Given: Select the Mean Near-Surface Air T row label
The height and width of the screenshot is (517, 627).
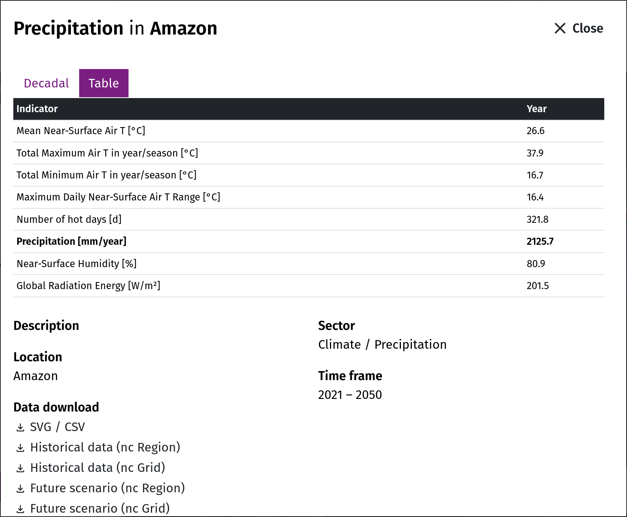Looking at the screenshot, I should point(81,131).
